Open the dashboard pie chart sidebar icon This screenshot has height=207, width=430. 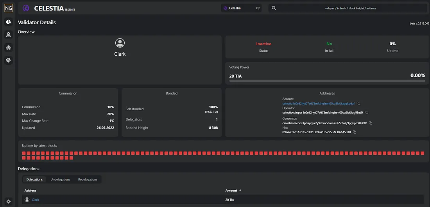tap(9, 22)
